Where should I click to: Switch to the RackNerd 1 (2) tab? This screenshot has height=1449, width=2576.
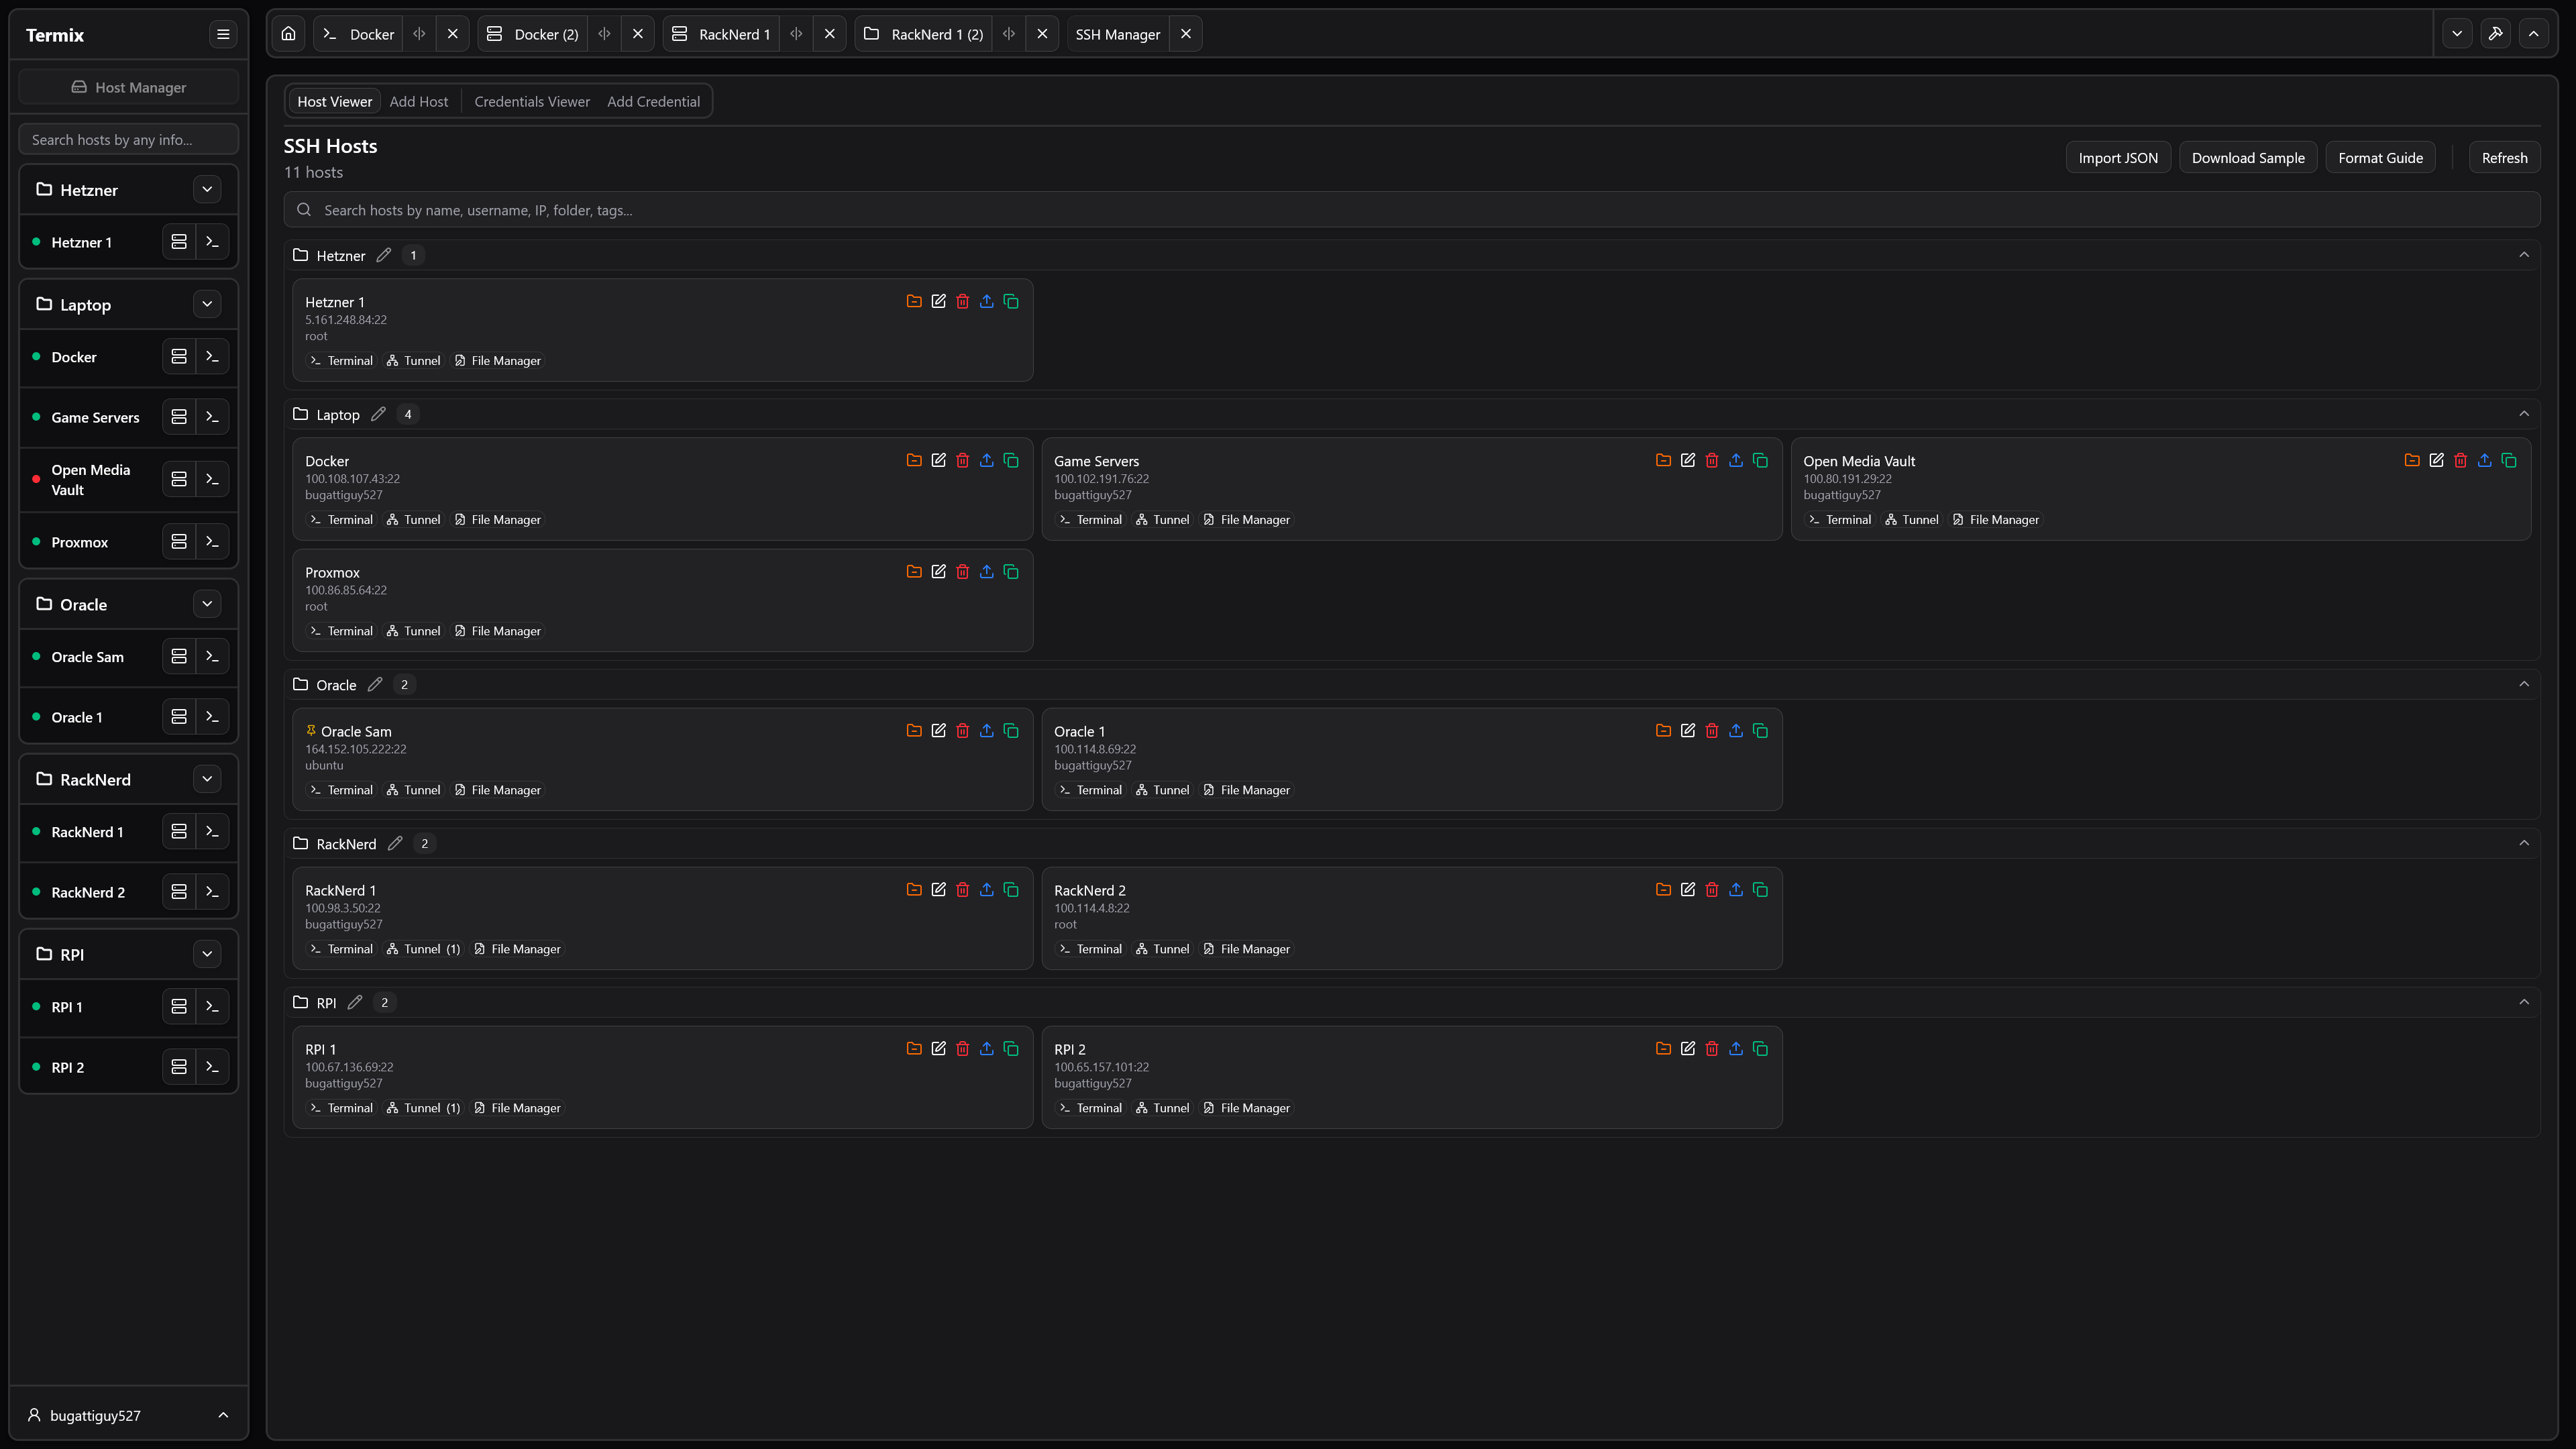[x=936, y=34]
